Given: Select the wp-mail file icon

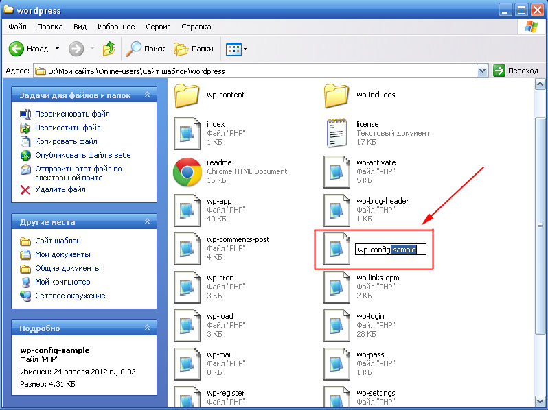Looking at the screenshot, I should pos(187,363).
